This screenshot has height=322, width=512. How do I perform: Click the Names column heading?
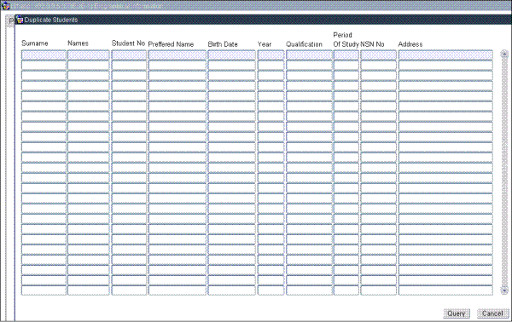click(x=78, y=43)
